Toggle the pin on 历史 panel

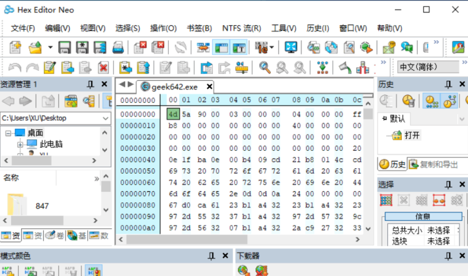[x=448, y=85]
